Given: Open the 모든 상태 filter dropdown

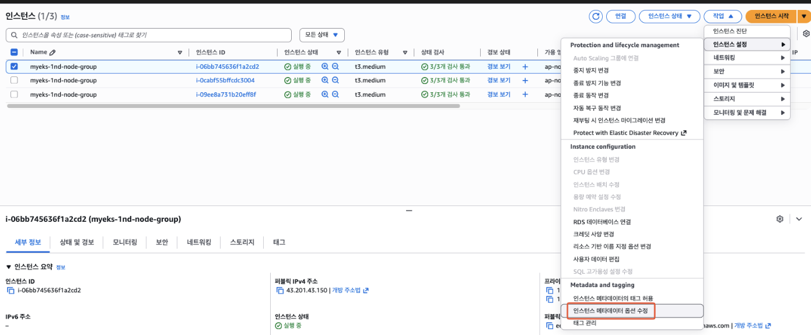Looking at the screenshot, I should click(321, 35).
